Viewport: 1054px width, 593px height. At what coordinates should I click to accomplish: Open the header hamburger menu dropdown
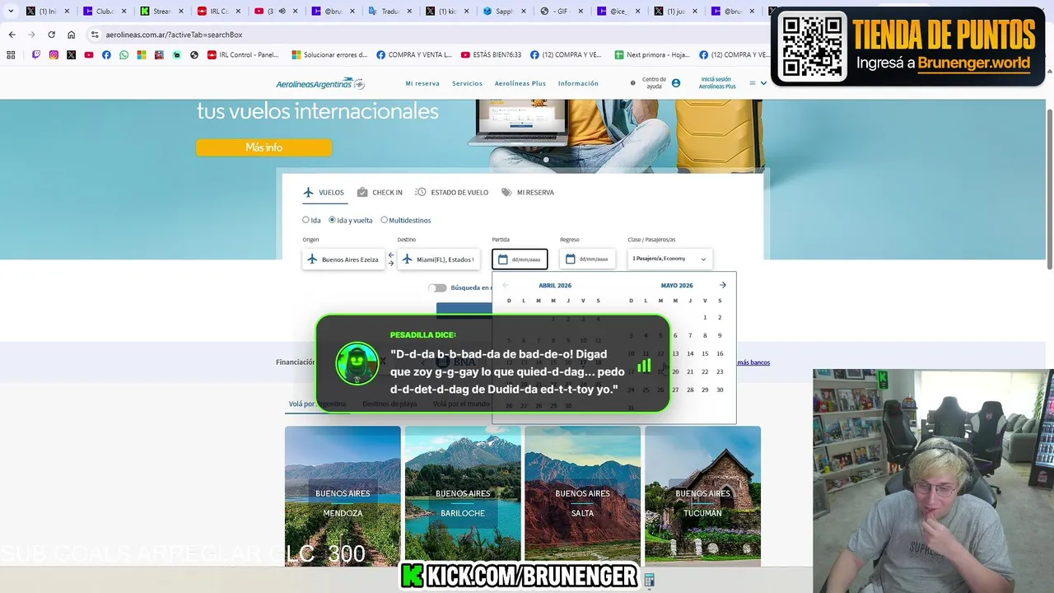tap(758, 83)
